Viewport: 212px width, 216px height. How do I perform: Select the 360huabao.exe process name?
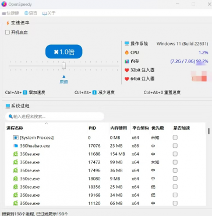click(35, 146)
